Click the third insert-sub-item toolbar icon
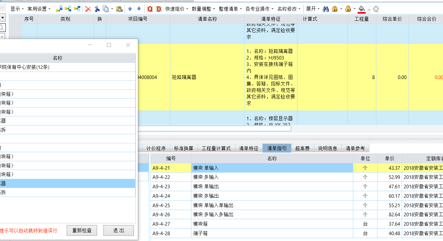 pos(77,9)
